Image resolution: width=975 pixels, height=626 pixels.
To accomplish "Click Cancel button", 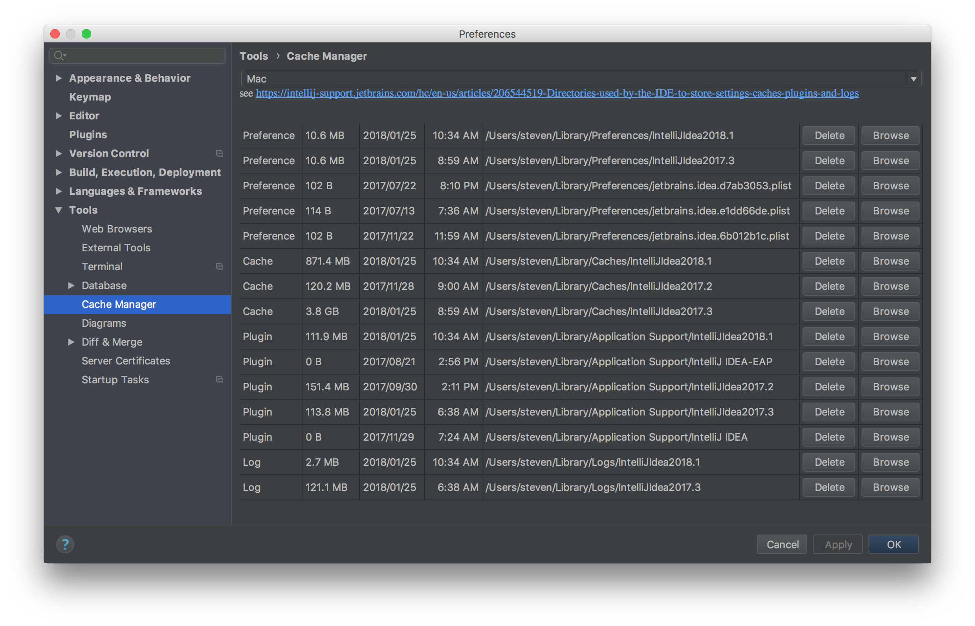I will (782, 544).
